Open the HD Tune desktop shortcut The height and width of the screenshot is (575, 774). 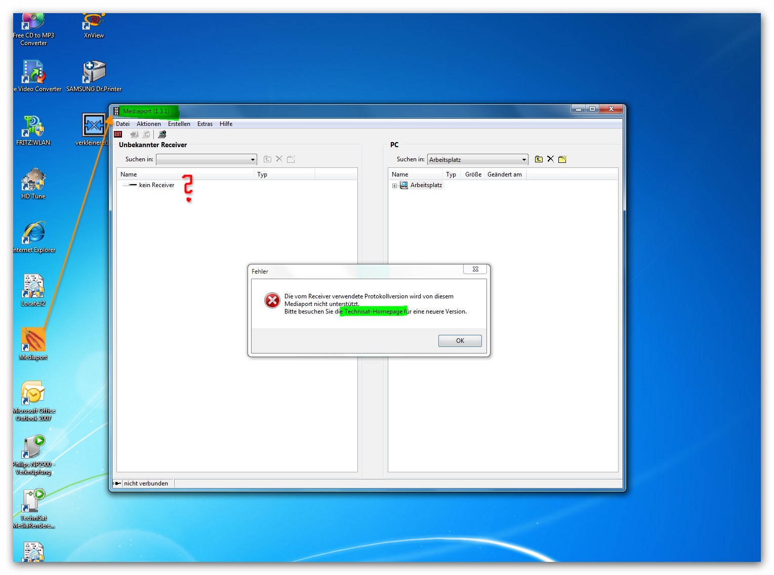point(33,184)
